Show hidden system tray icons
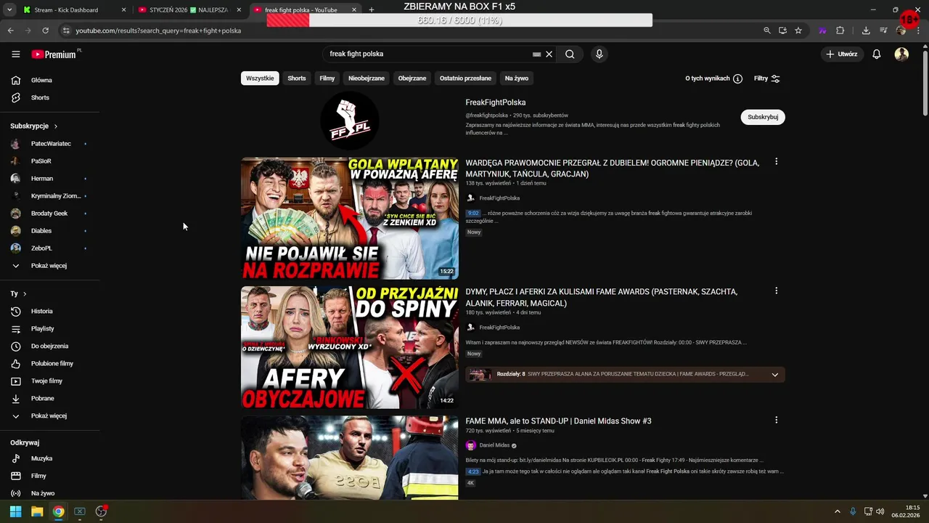929x523 pixels. (x=837, y=511)
